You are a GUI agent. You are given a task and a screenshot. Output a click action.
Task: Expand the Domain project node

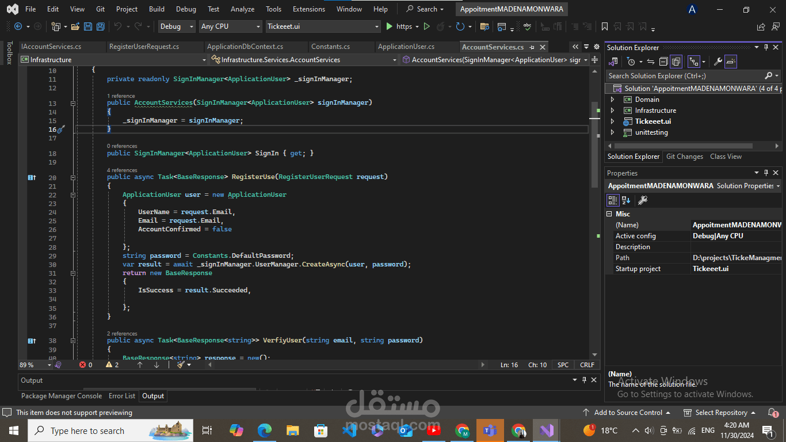[x=612, y=100]
